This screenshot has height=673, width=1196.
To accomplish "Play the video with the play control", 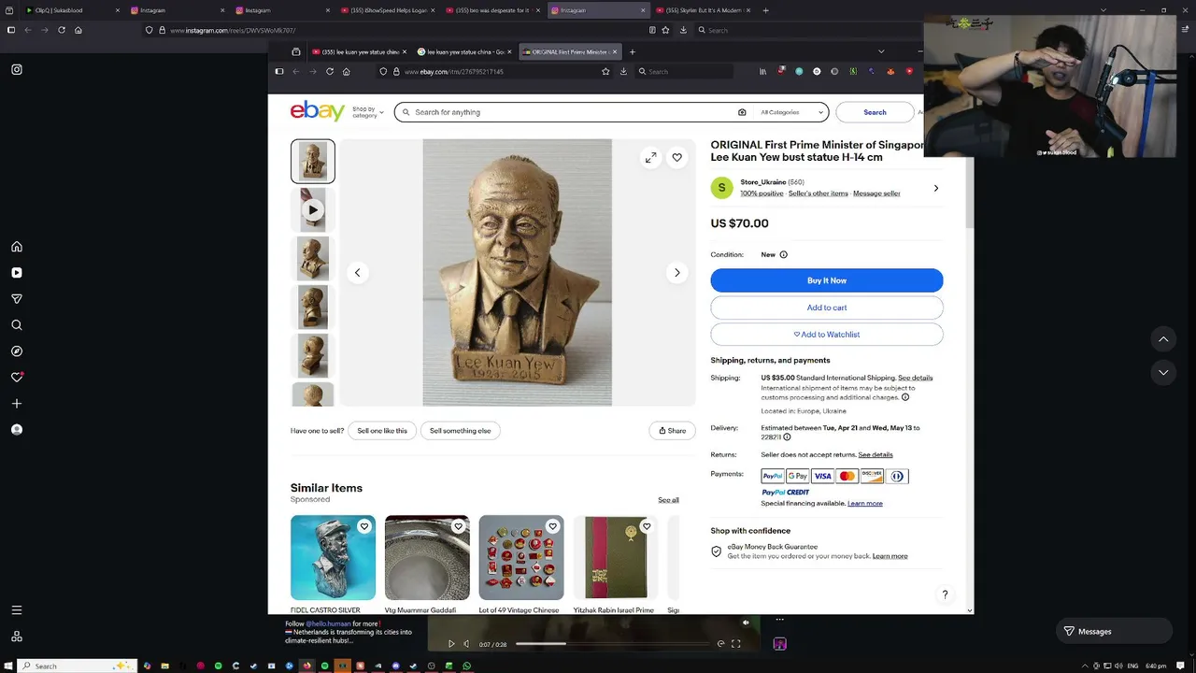I will click(x=451, y=644).
